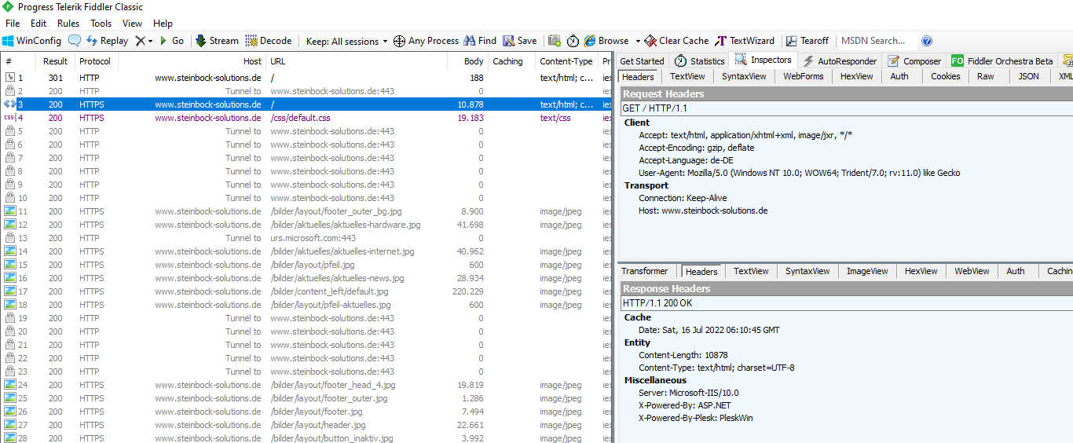Toggle the Decode button
This screenshot has height=443, width=1073.
point(269,41)
